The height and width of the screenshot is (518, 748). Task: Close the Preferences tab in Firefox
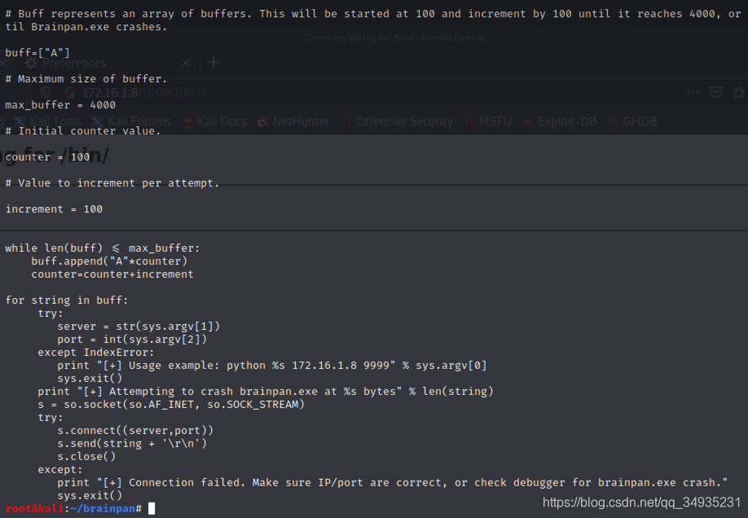point(186,63)
